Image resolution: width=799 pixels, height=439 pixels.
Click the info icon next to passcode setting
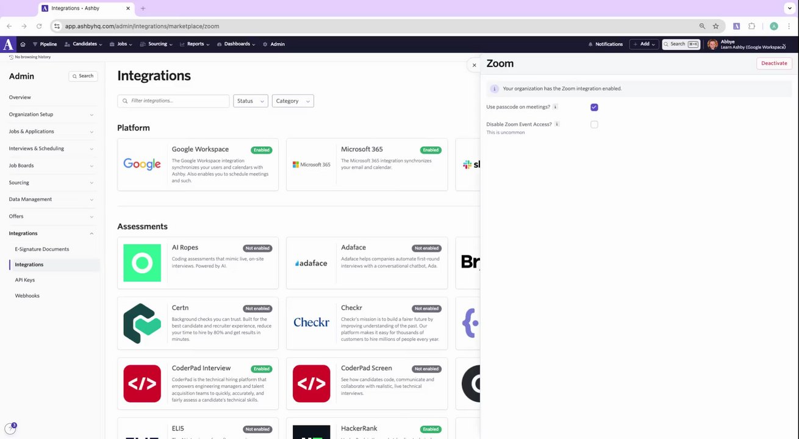pyautogui.click(x=555, y=107)
